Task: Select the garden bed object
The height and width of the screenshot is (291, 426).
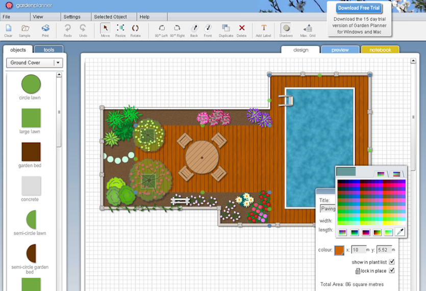Action: (x=31, y=152)
